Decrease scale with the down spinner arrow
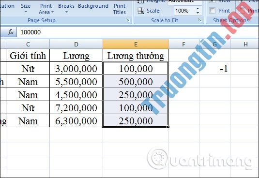 (x=198, y=13)
